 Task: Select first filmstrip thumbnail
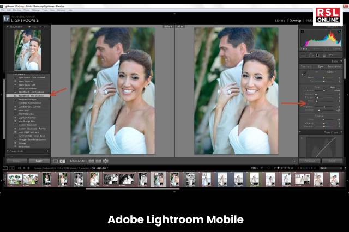[x=15, y=179]
